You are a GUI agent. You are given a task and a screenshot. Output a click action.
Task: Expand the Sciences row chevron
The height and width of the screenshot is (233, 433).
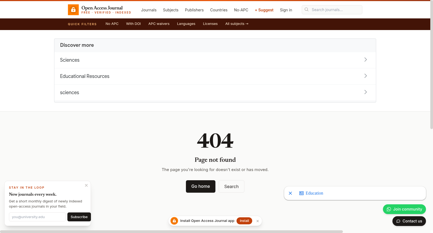click(366, 60)
